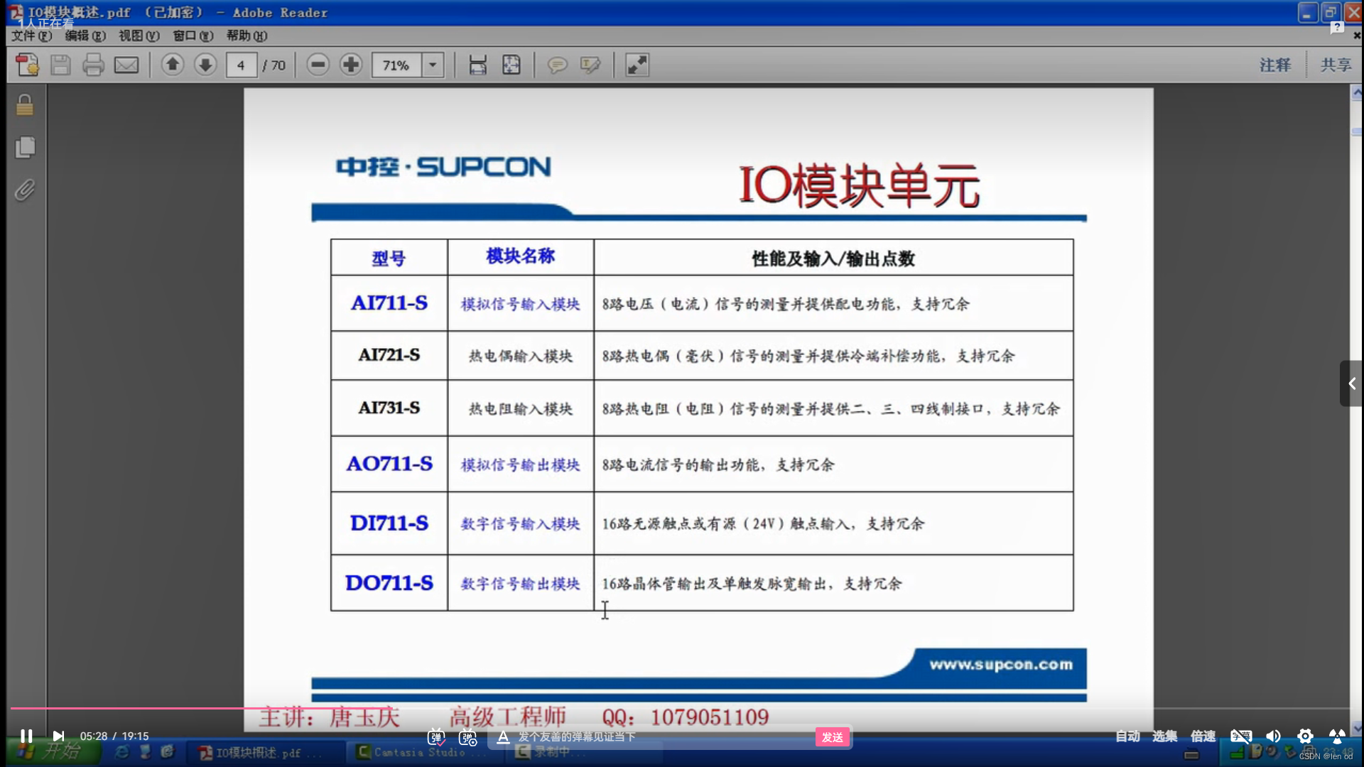Pause the video playback
This screenshot has height=767, width=1364.
26,736
